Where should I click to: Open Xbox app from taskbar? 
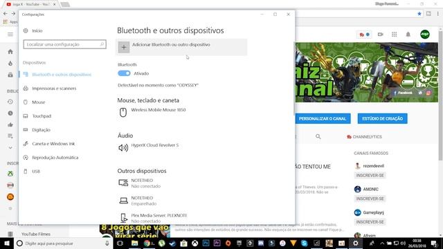pos(195,243)
